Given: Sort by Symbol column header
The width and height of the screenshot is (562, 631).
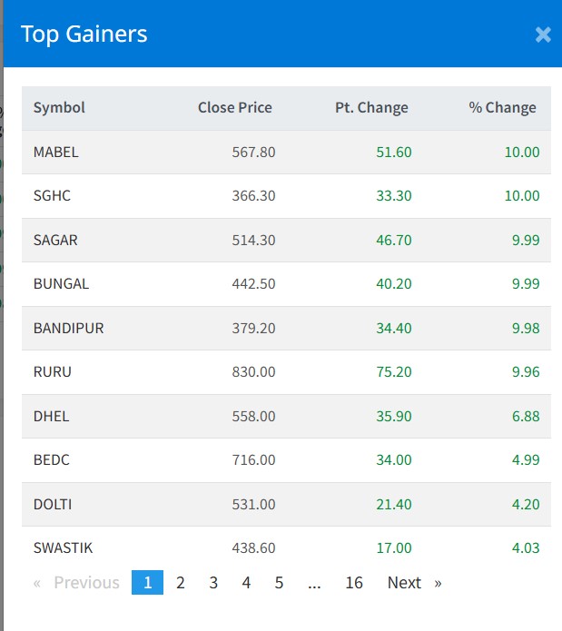Looking at the screenshot, I should coord(59,108).
